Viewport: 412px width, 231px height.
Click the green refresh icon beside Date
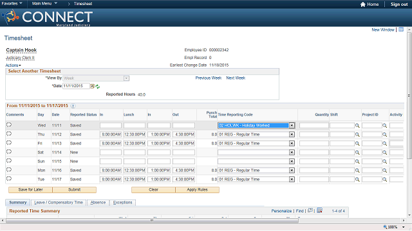(x=97, y=87)
